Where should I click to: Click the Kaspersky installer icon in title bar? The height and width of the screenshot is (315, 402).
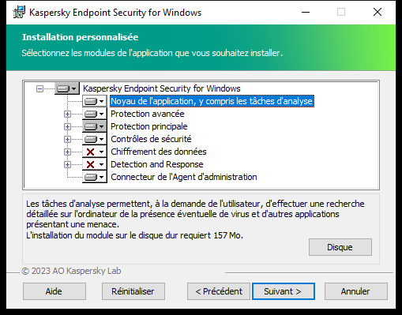pos(19,13)
